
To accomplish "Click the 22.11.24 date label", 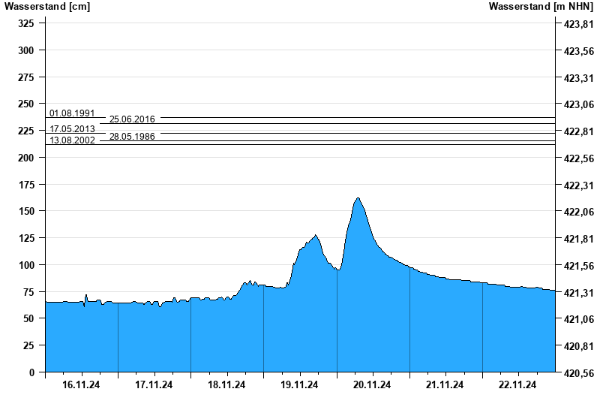I will [517, 384].
